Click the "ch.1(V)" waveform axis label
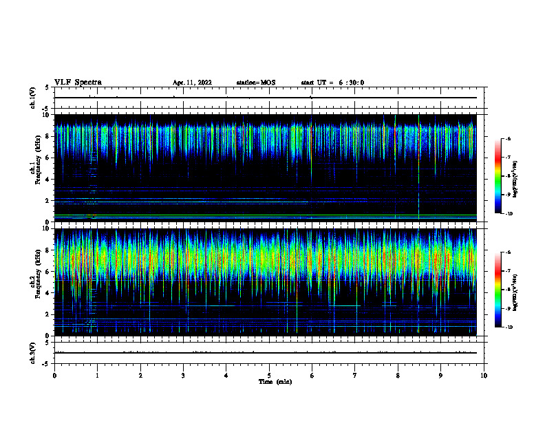Image resolution: width=545 pixels, height=421 pixels. (x=32, y=98)
